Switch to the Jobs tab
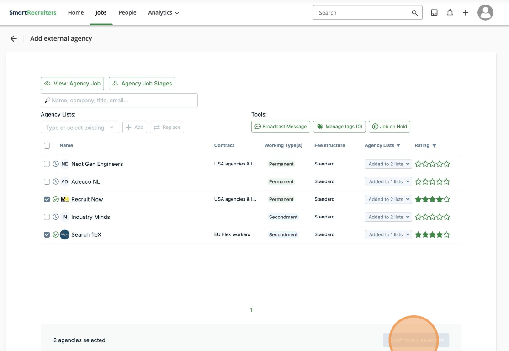Viewport: 509px width, 351px height. 101,13
